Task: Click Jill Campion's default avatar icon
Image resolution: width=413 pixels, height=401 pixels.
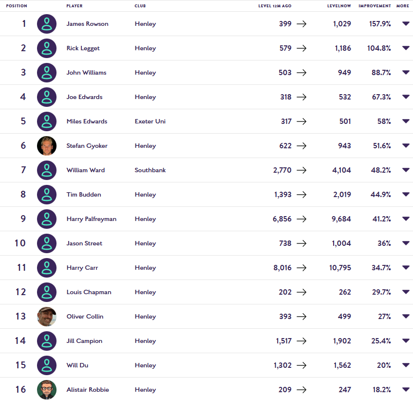Action: click(47, 341)
